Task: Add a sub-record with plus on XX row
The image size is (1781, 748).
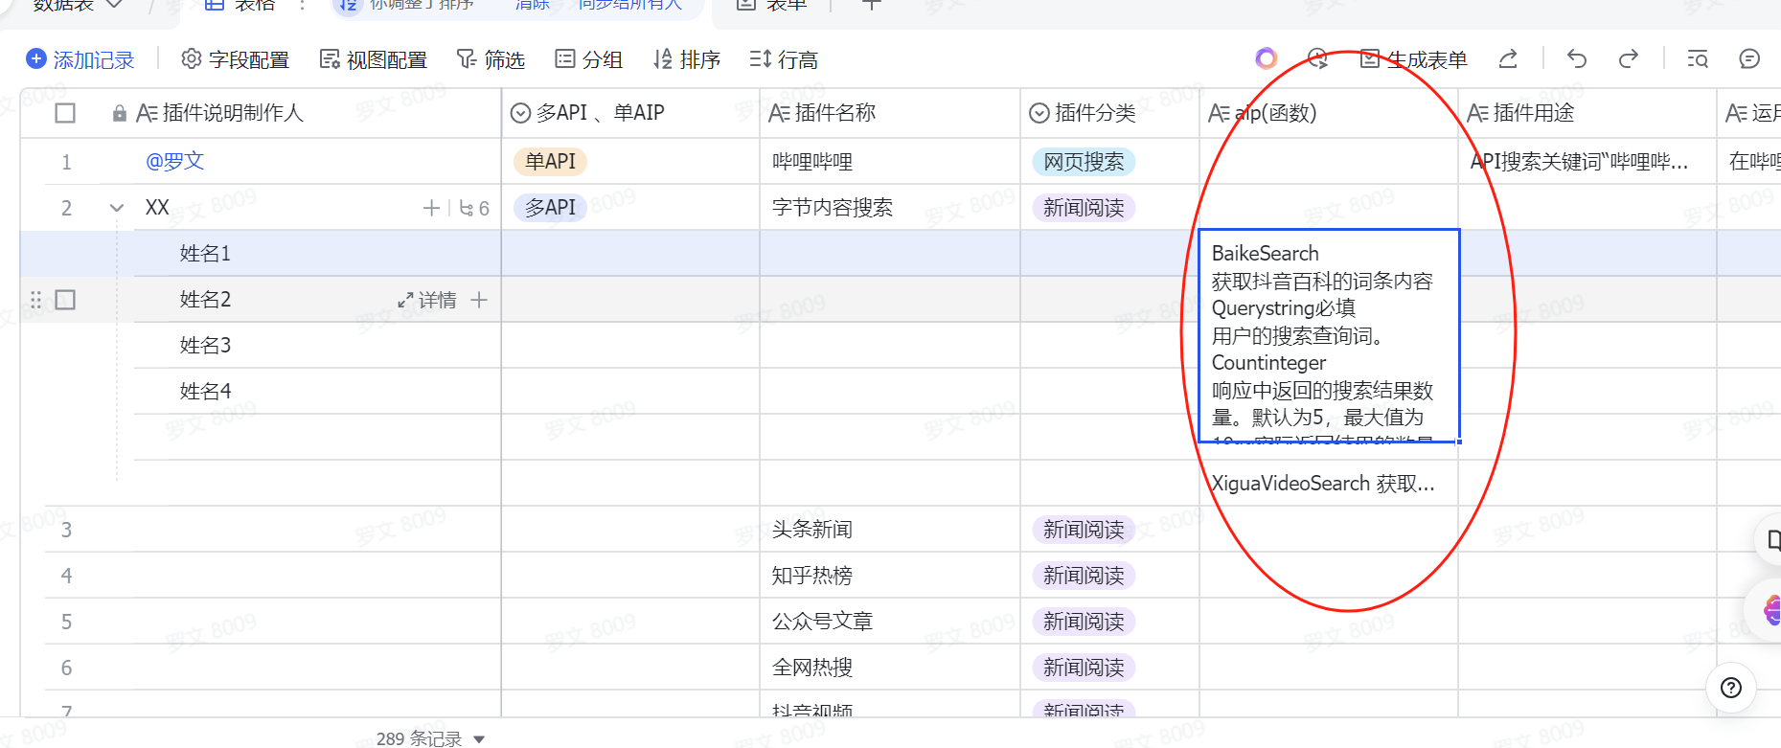Action: (x=431, y=208)
